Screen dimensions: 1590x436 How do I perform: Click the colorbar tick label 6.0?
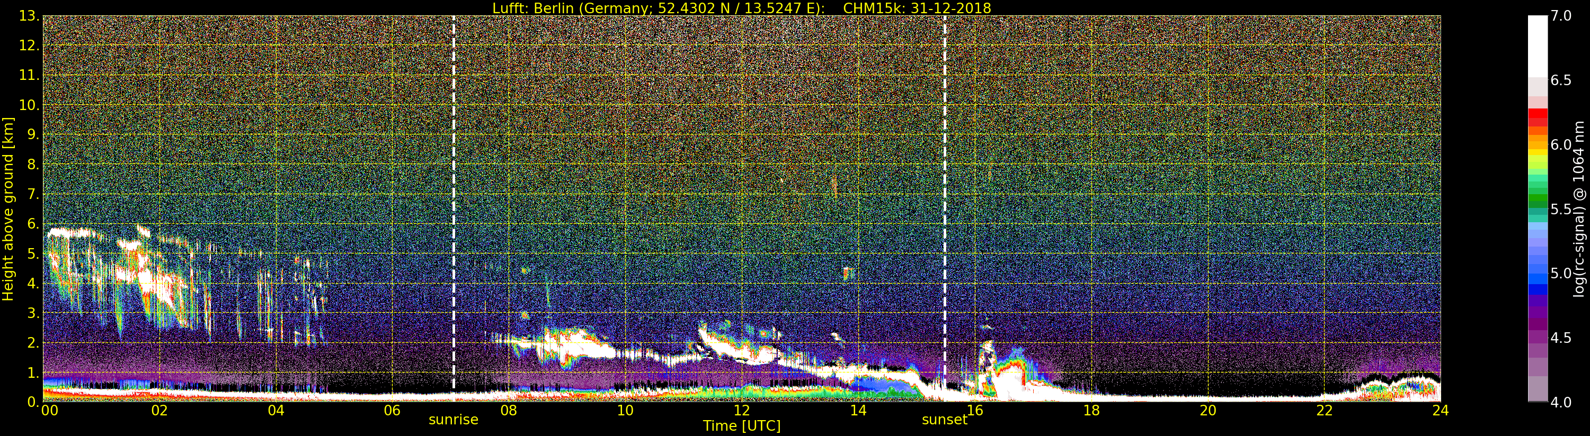1561,145
